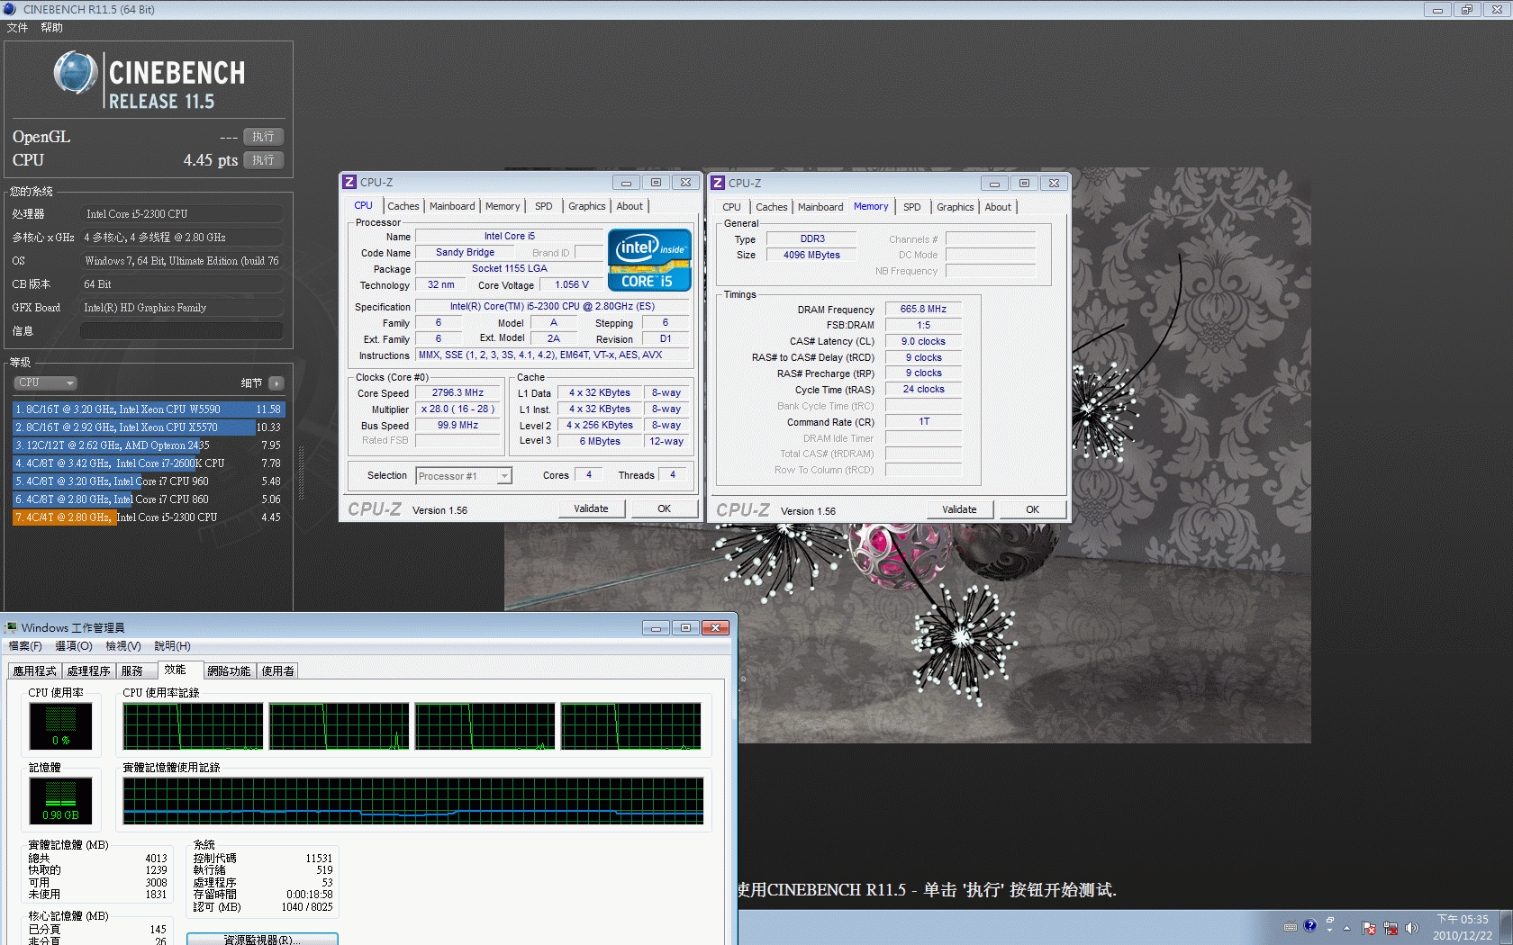
Task: Open the 檔案(F) menu in Task Manager
Action: (x=25, y=646)
